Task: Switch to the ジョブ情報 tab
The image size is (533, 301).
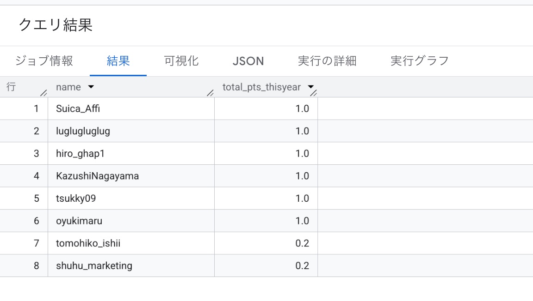Action: click(x=44, y=61)
